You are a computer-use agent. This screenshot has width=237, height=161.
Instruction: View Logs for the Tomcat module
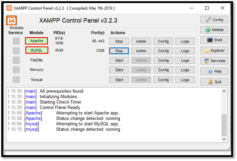pos(185,80)
